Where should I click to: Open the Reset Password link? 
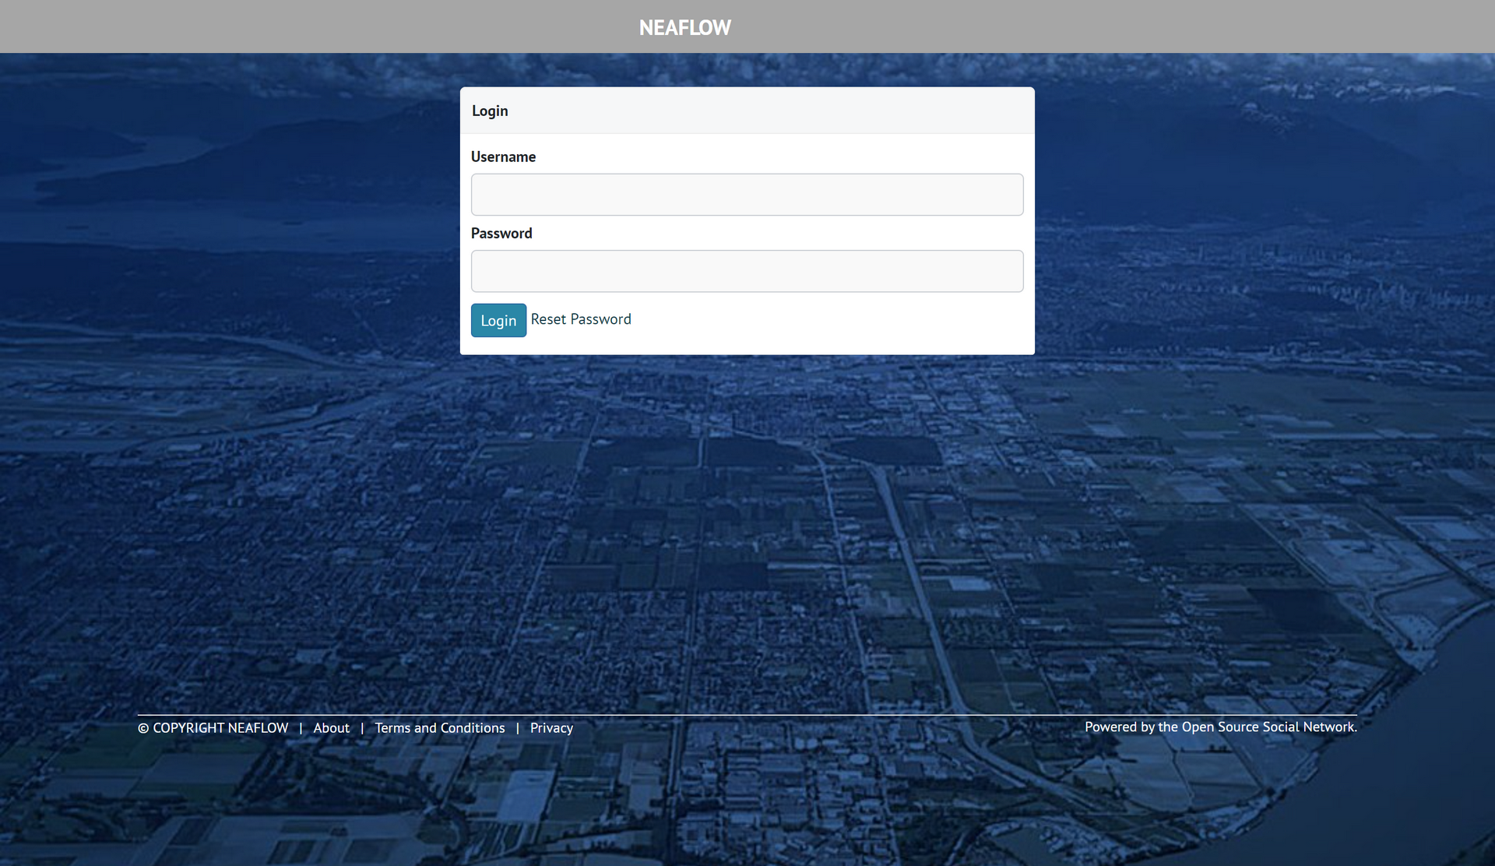[581, 319]
